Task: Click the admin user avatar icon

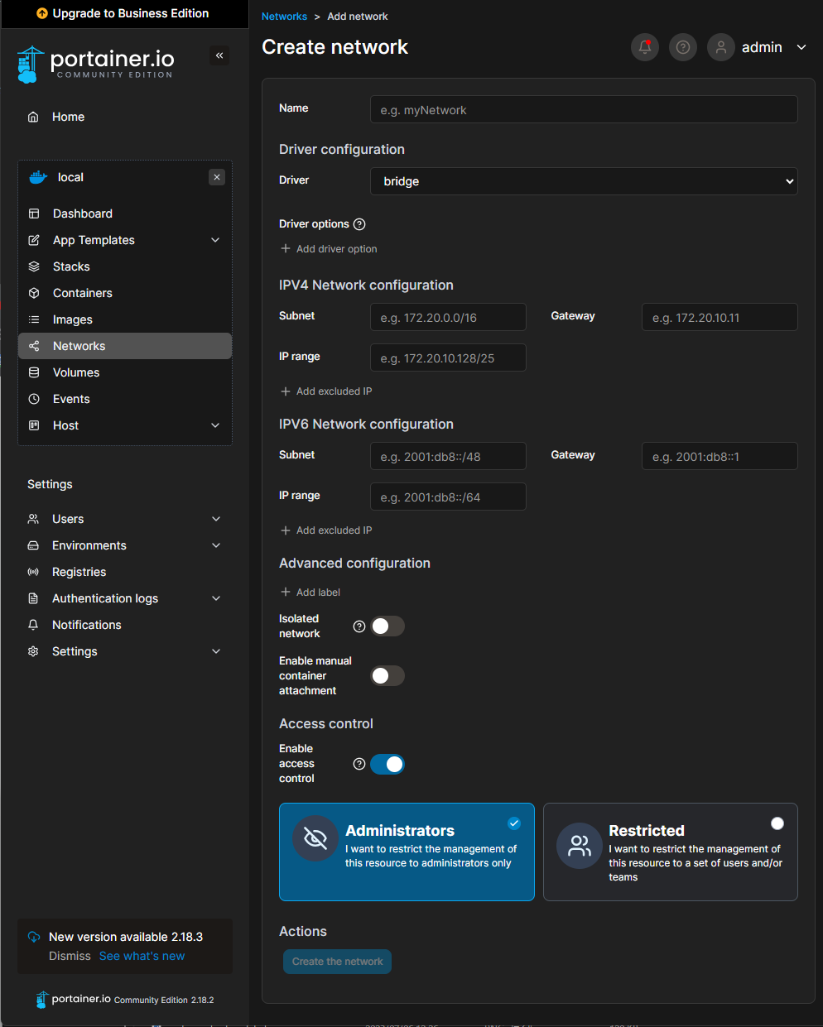Action: (x=720, y=47)
